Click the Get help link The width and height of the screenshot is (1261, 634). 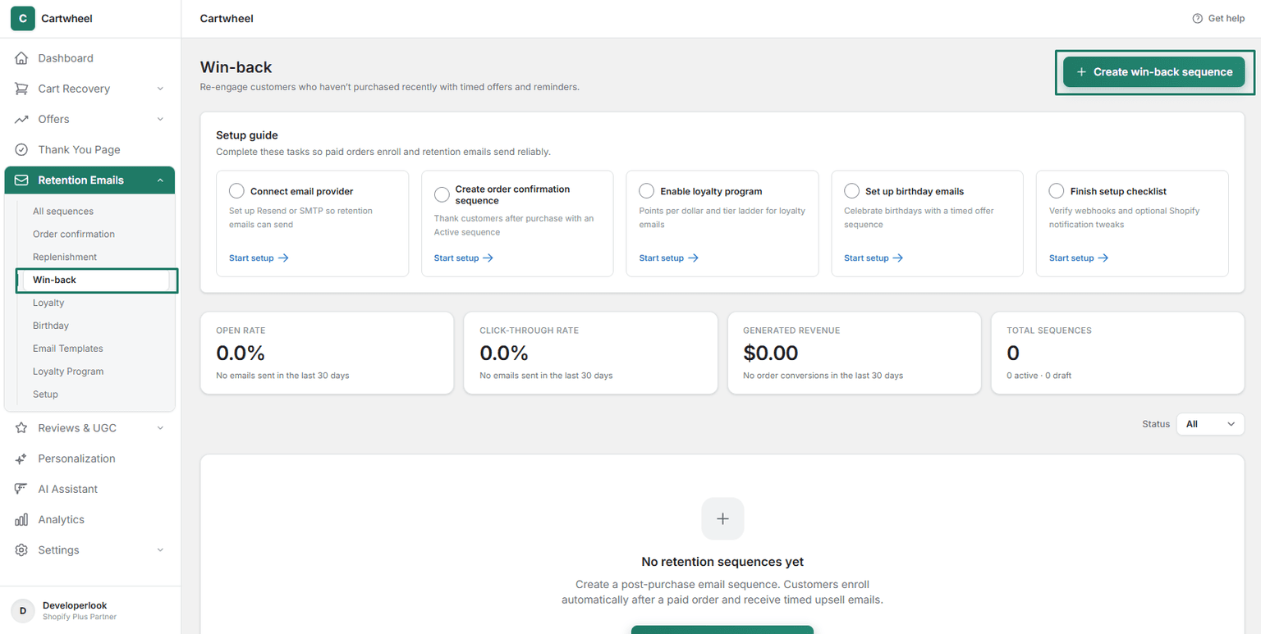tap(1218, 18)
